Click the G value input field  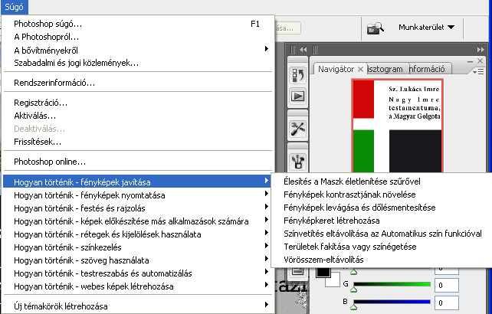[447, 285]
